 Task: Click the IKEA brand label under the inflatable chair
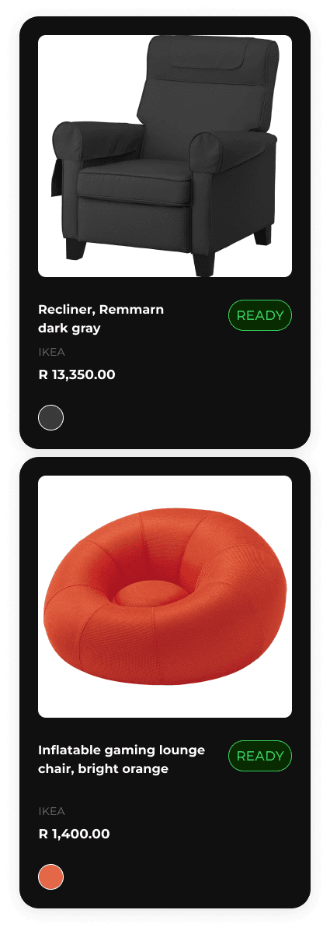[51, 811]
